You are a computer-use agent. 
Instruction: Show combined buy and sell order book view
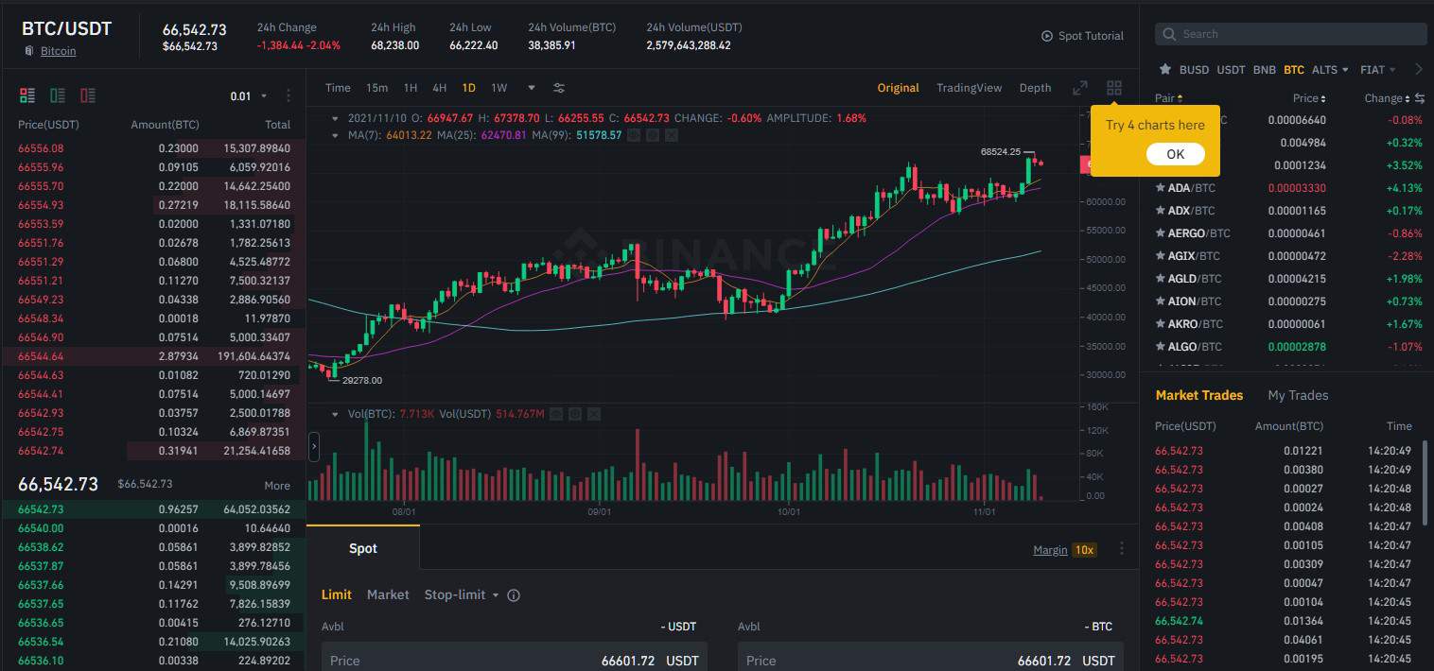[x=26, y=95]
